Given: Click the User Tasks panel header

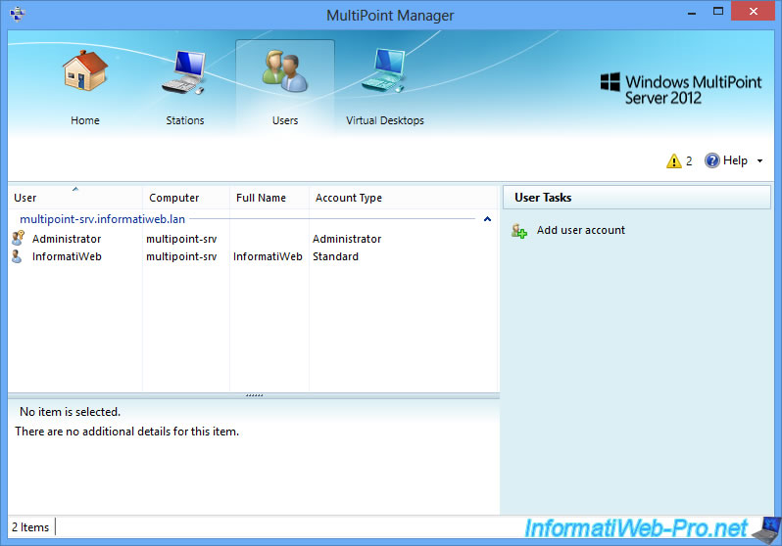Looking at the screenshot, I should click(636, 198).
